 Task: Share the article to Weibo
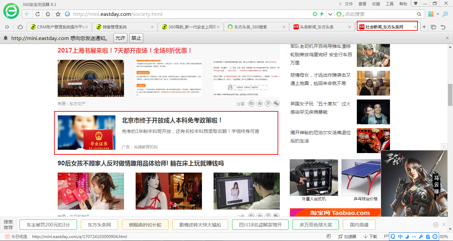click(251, 103)
